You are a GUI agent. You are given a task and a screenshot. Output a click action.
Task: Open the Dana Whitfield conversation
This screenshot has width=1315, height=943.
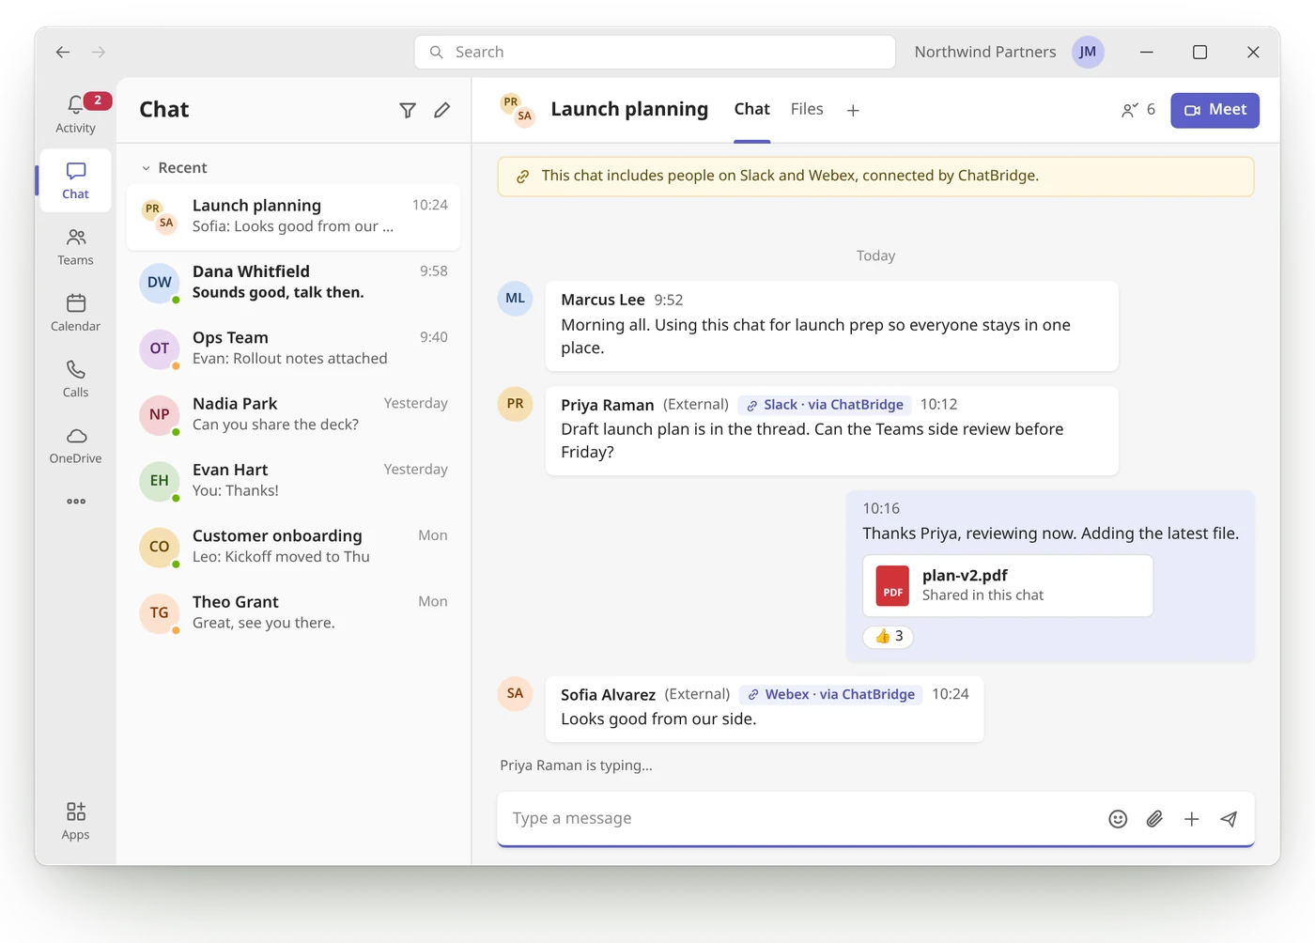pos(293,282)
